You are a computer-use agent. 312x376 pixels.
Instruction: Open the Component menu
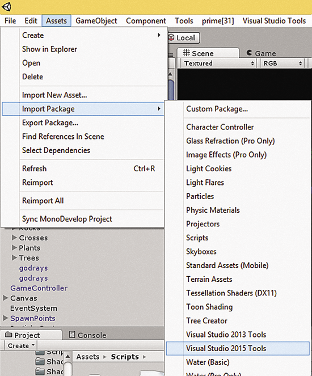click(146, 21)
